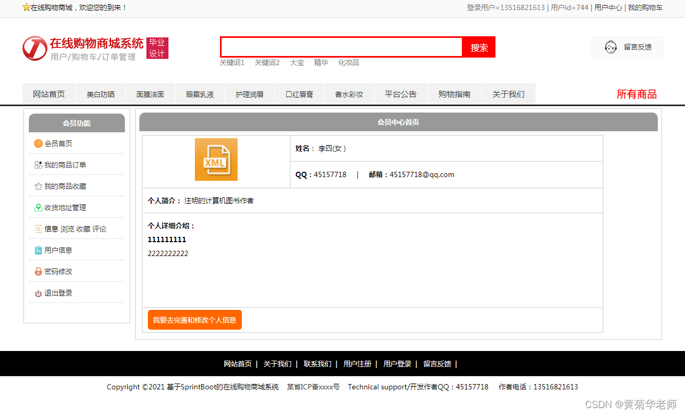Screen dimensions: 685x415
Task: Click the clipboard icon next to 用户信息
Action: pyautogui.click(x=38, y=250)
